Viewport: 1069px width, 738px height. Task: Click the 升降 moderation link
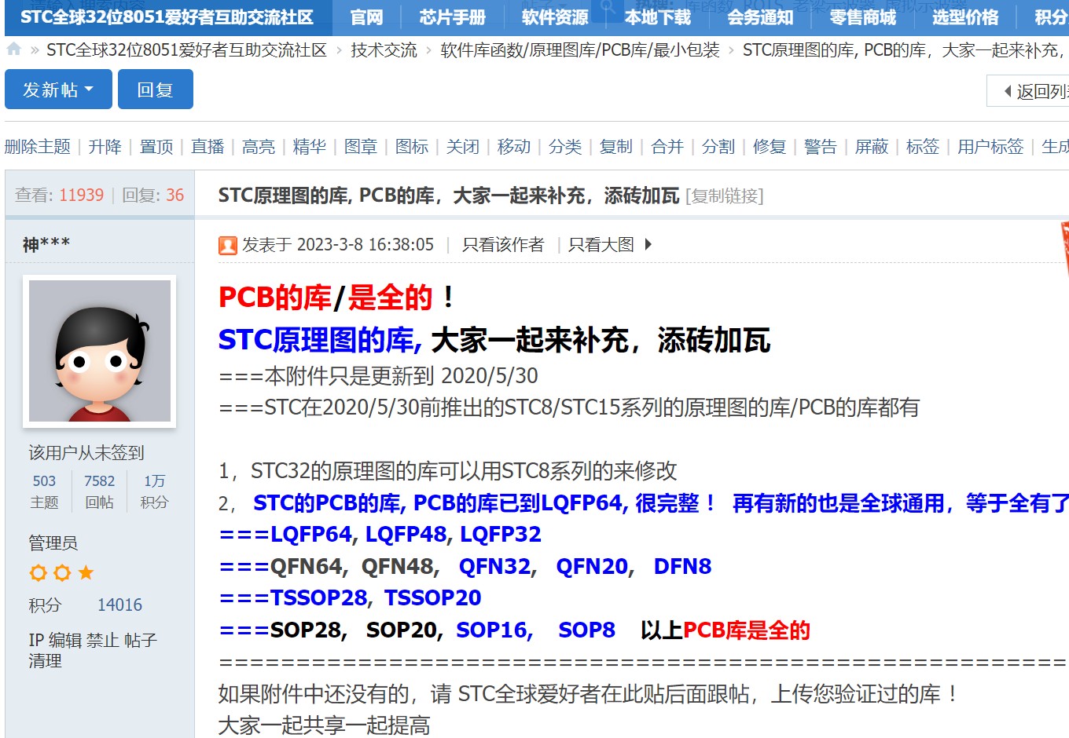pos(105,147)
